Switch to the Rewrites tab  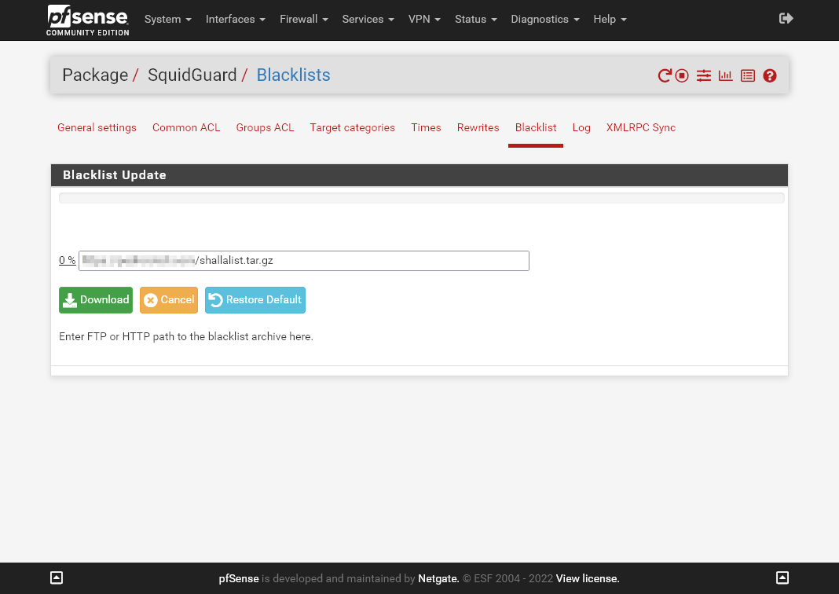pos(478,127)
